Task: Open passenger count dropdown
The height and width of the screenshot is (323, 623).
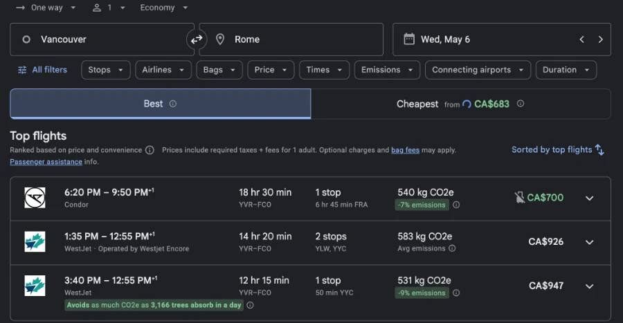Action: tap(109, 8)
